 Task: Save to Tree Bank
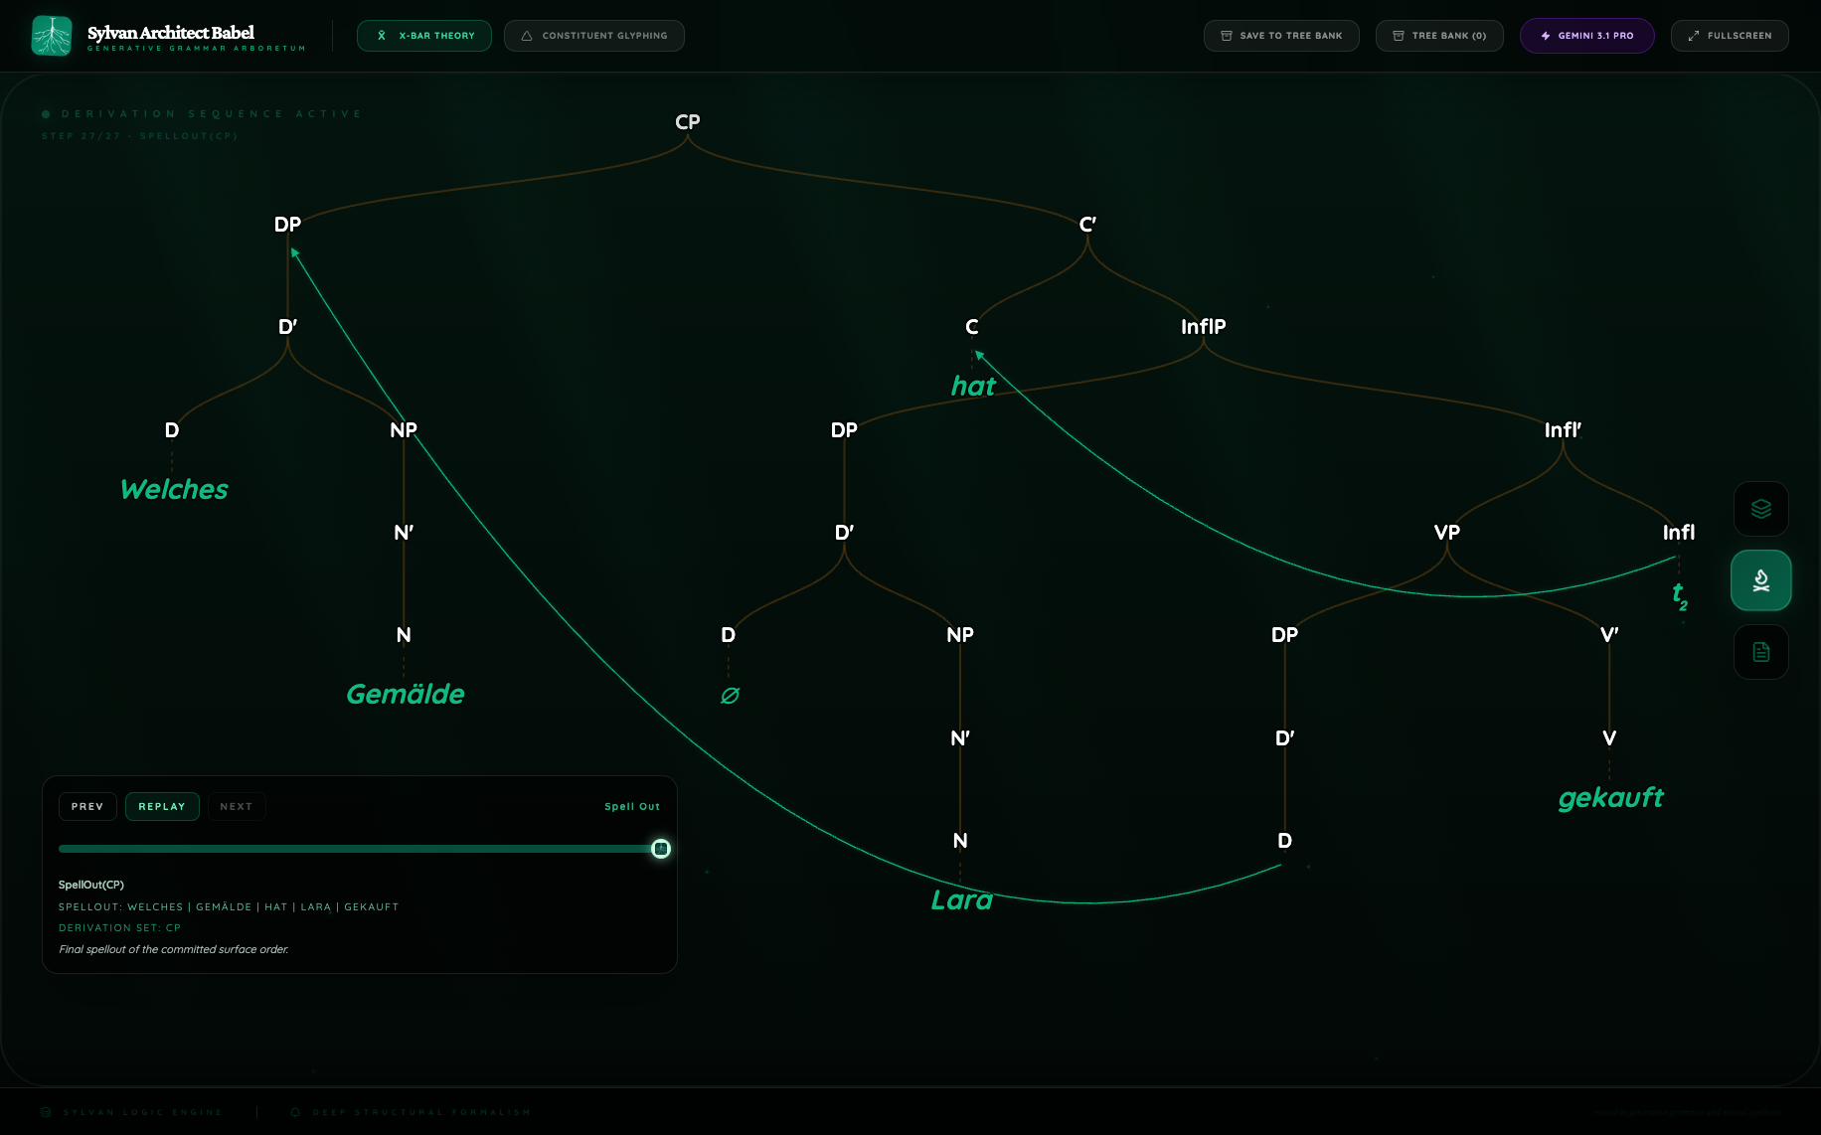pos(1280,36)
